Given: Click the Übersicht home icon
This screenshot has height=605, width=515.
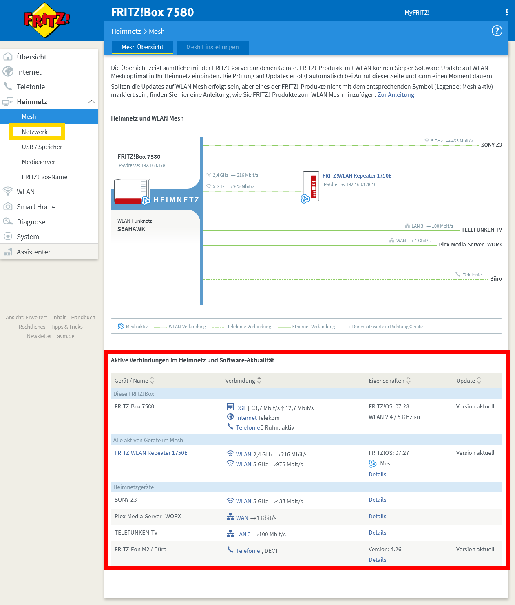Looking at the screenshot, I should pos(8,57).
